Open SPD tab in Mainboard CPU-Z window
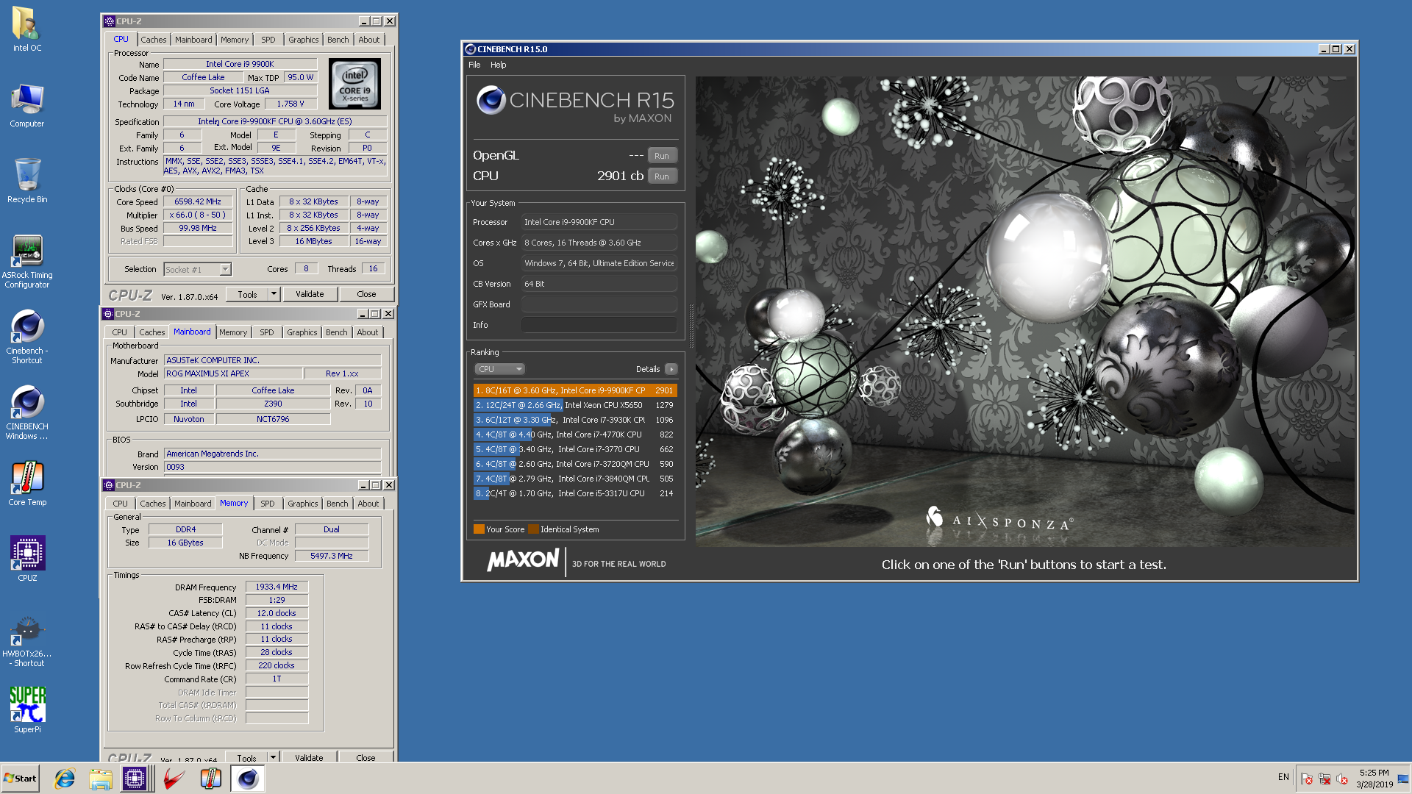The image size is (1412, 794). [x=267, y=332]
